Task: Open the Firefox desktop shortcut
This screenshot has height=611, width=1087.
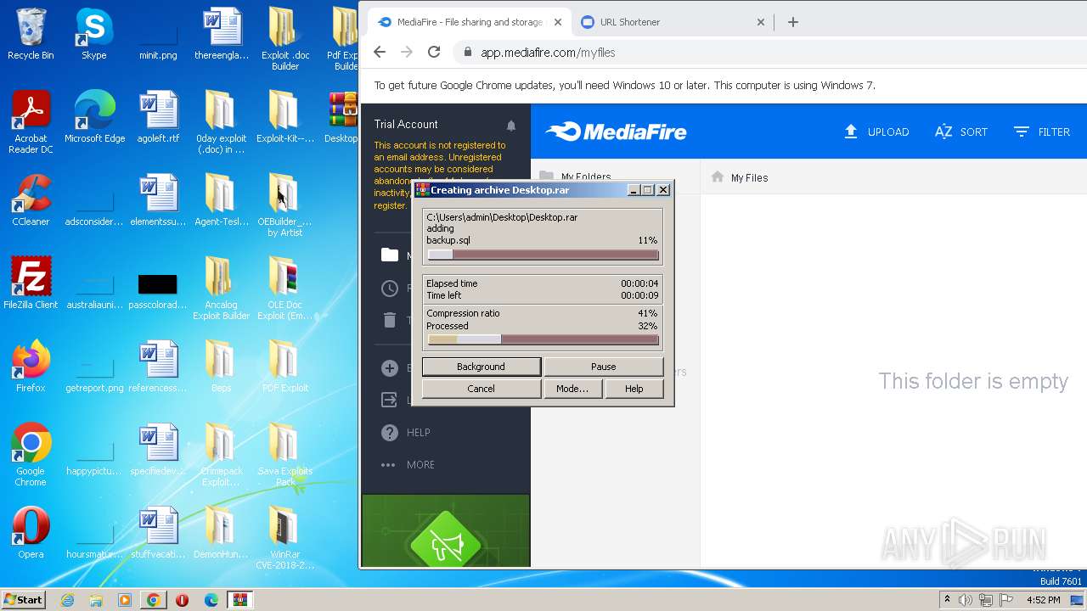Action: (31, 367)
